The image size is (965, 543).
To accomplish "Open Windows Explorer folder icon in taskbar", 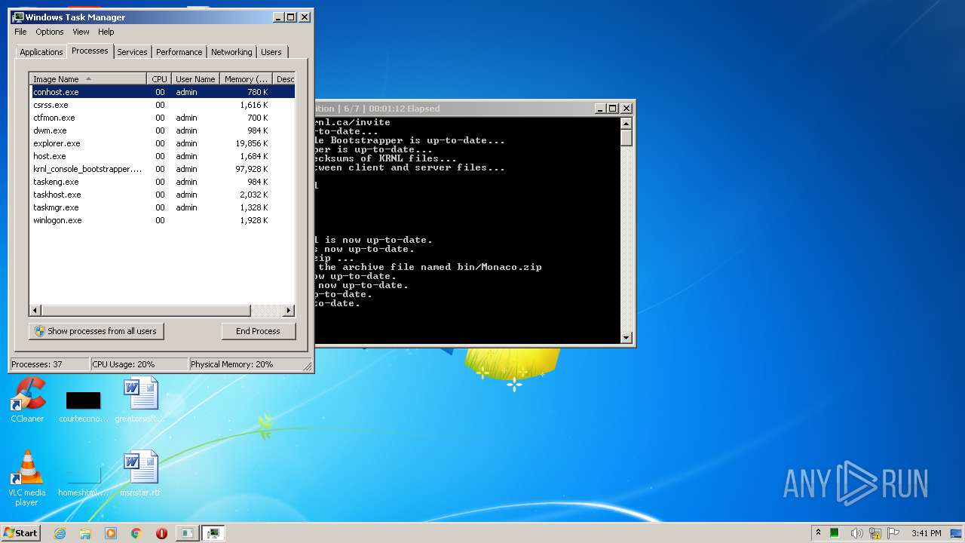I will point(85,532).
